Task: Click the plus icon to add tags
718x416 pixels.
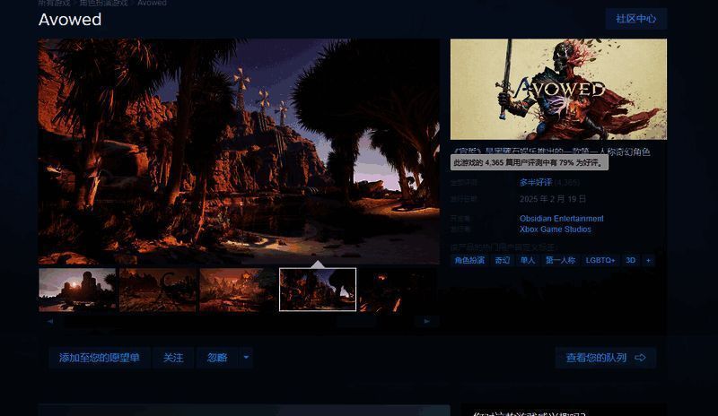Action: (x=648, y=260)
